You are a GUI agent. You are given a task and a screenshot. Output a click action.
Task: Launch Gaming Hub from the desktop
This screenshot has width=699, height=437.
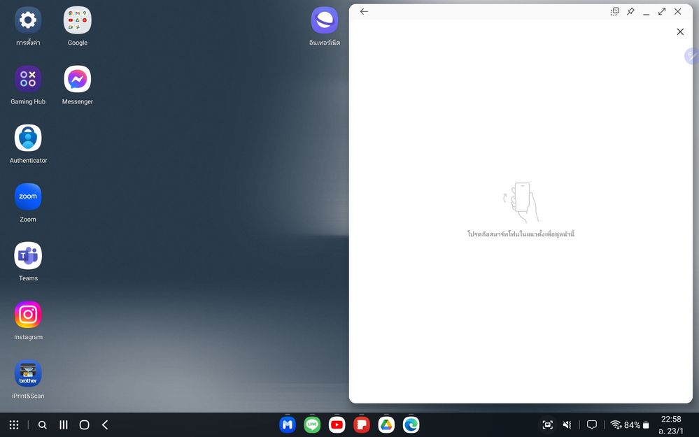(x=28, y=79)
